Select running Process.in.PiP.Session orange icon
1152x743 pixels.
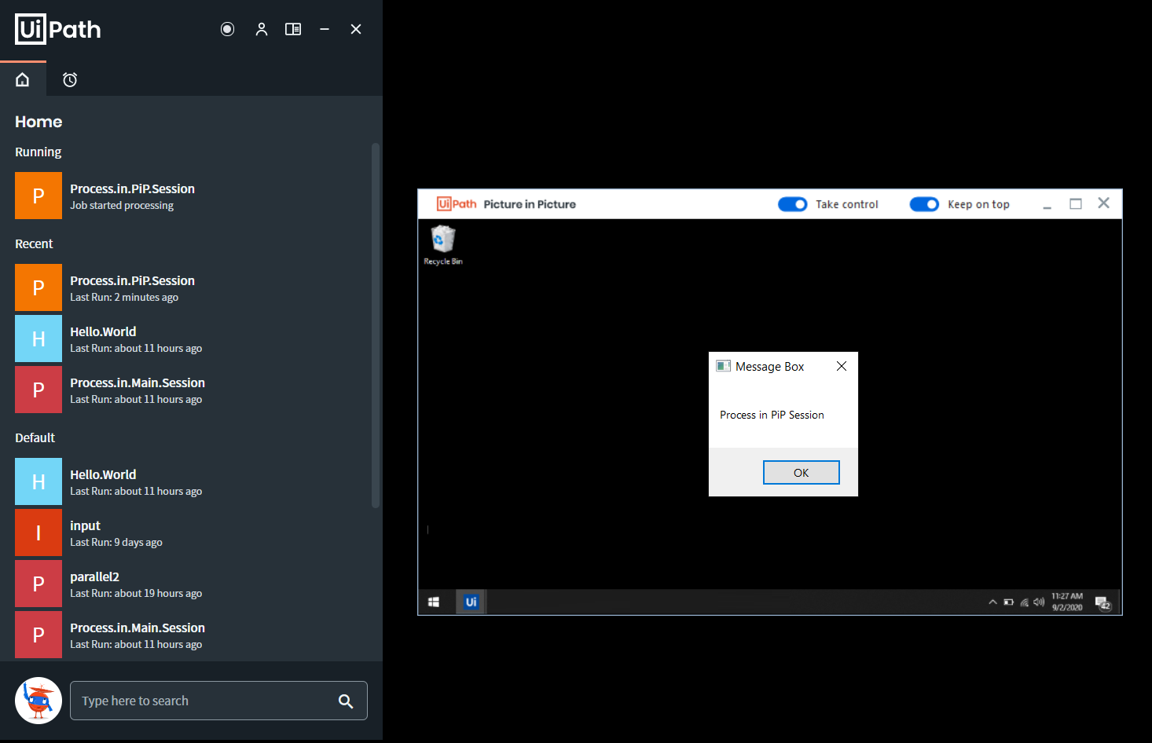(39, 196)
